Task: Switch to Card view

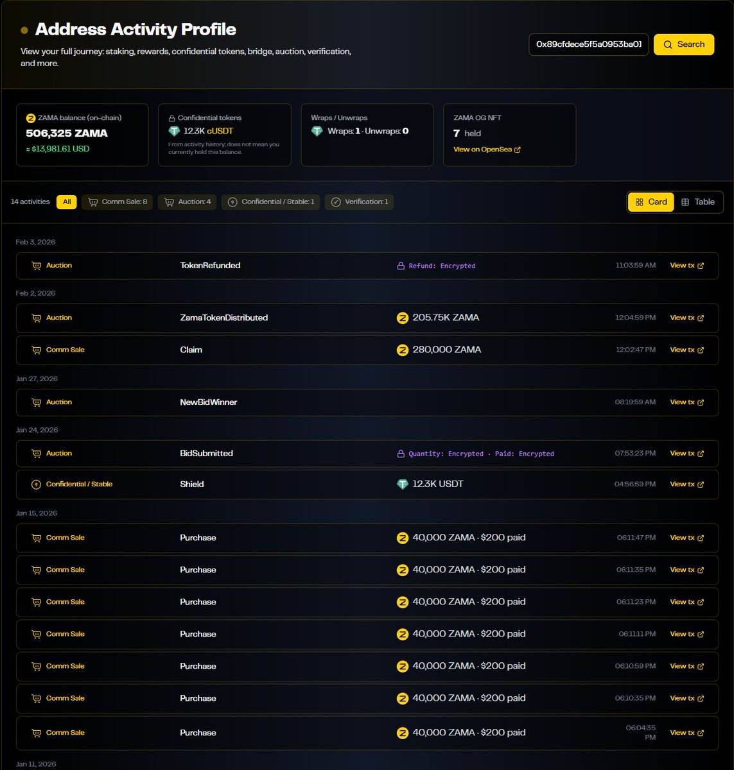Action: pos(651,201)
